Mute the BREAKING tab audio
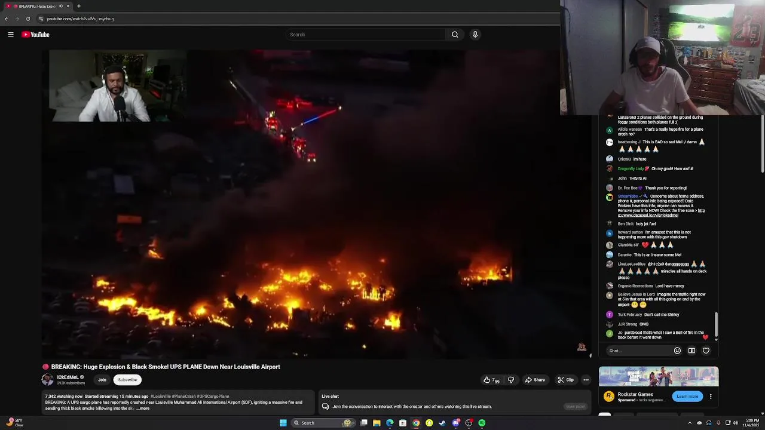765x430 pixels. 60,6
